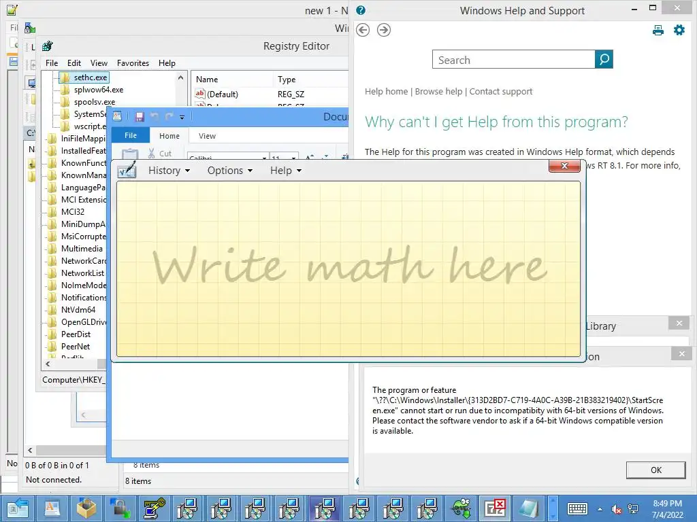This screenshot has width=697, height=522.
Task: Click the padlock network taskbar icon
Action: click(120, 508)
